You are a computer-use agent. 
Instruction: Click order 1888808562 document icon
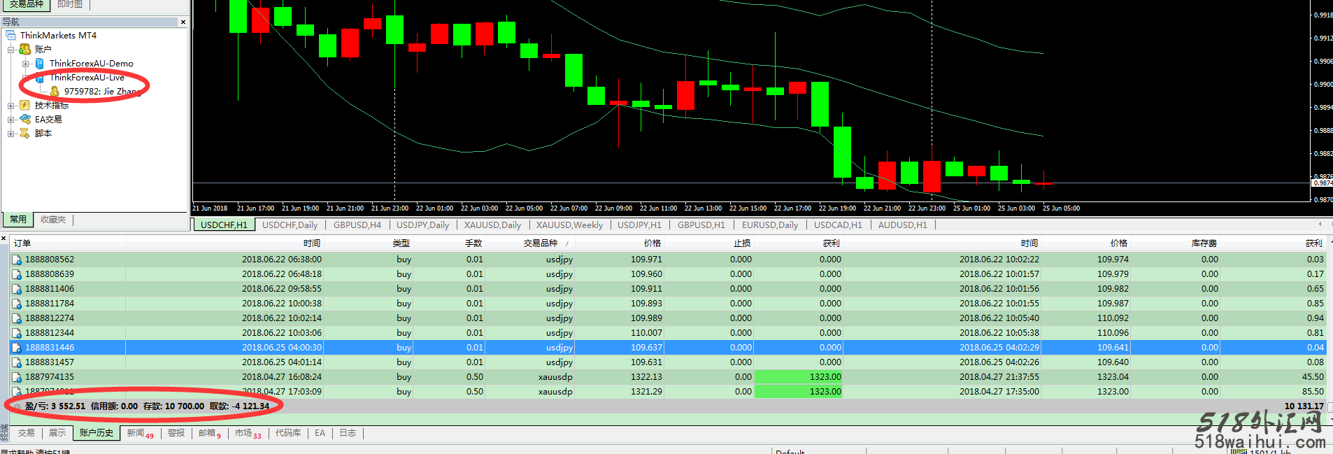pos(17,260)
